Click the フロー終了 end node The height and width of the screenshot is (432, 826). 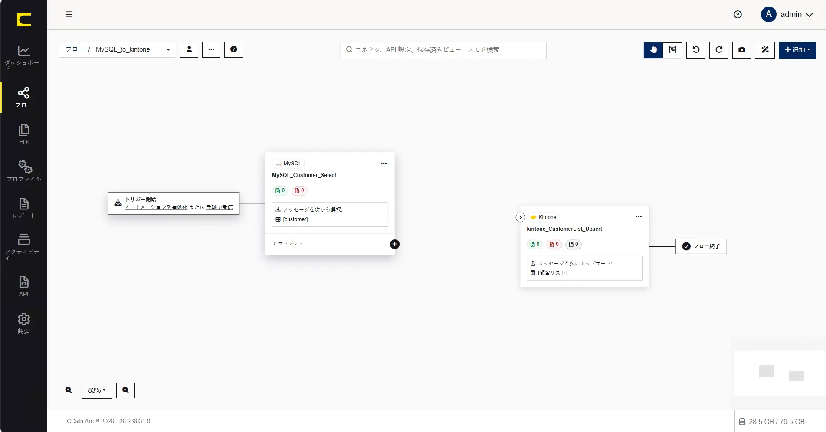(701, 246)
